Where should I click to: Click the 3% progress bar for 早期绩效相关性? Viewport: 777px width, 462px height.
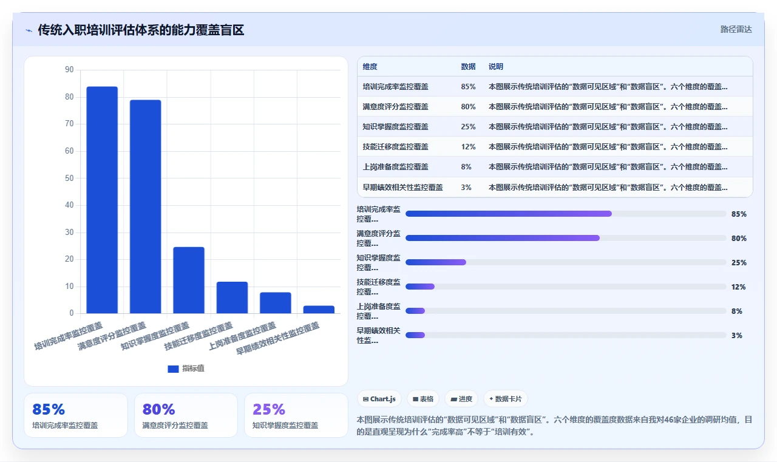click(x=566, y=335)
